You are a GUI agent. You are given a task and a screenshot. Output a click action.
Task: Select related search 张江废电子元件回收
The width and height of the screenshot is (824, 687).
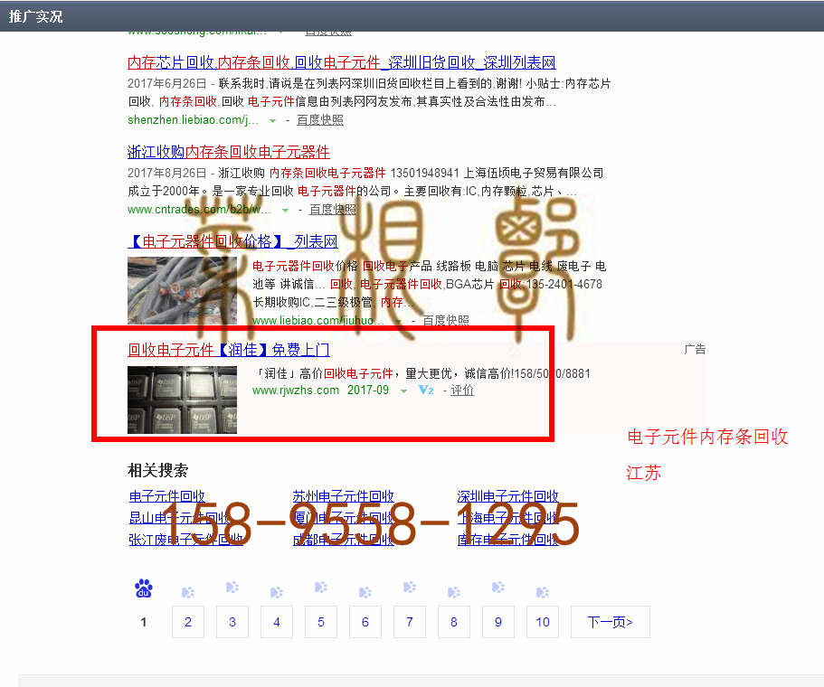186,540
